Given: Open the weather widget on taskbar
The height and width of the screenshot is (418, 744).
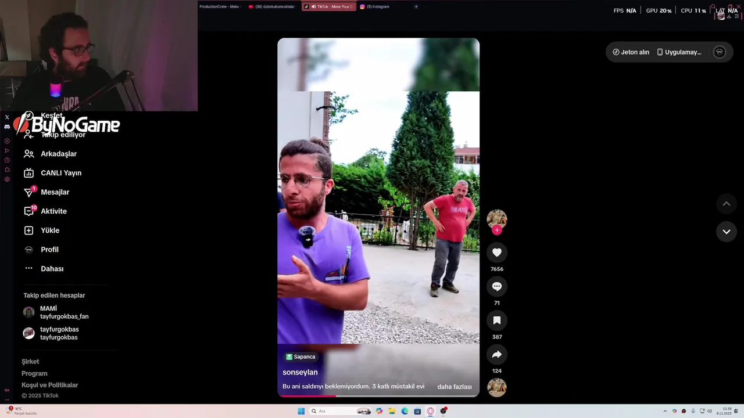Looking at the screenshot, I should tap(22, 411).
